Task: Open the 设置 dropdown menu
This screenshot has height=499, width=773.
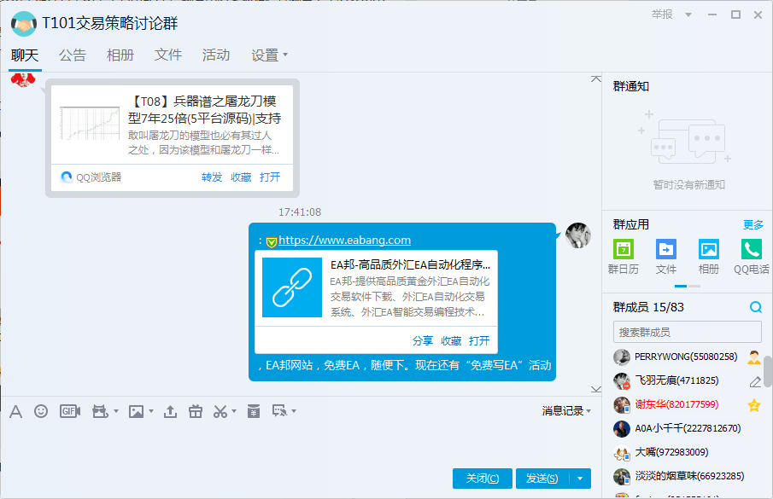Action: [269, 55]
